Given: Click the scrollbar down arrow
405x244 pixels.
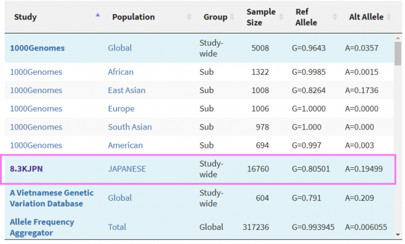Looking at the screenshot, I should tap(398, 235).
